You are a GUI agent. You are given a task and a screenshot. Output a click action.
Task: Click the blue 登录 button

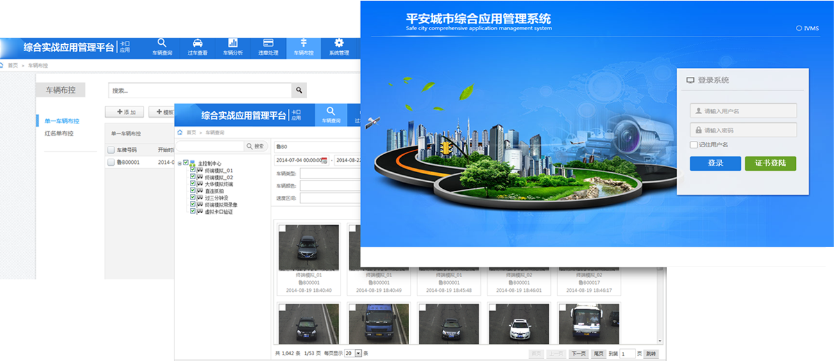point(716,163)
